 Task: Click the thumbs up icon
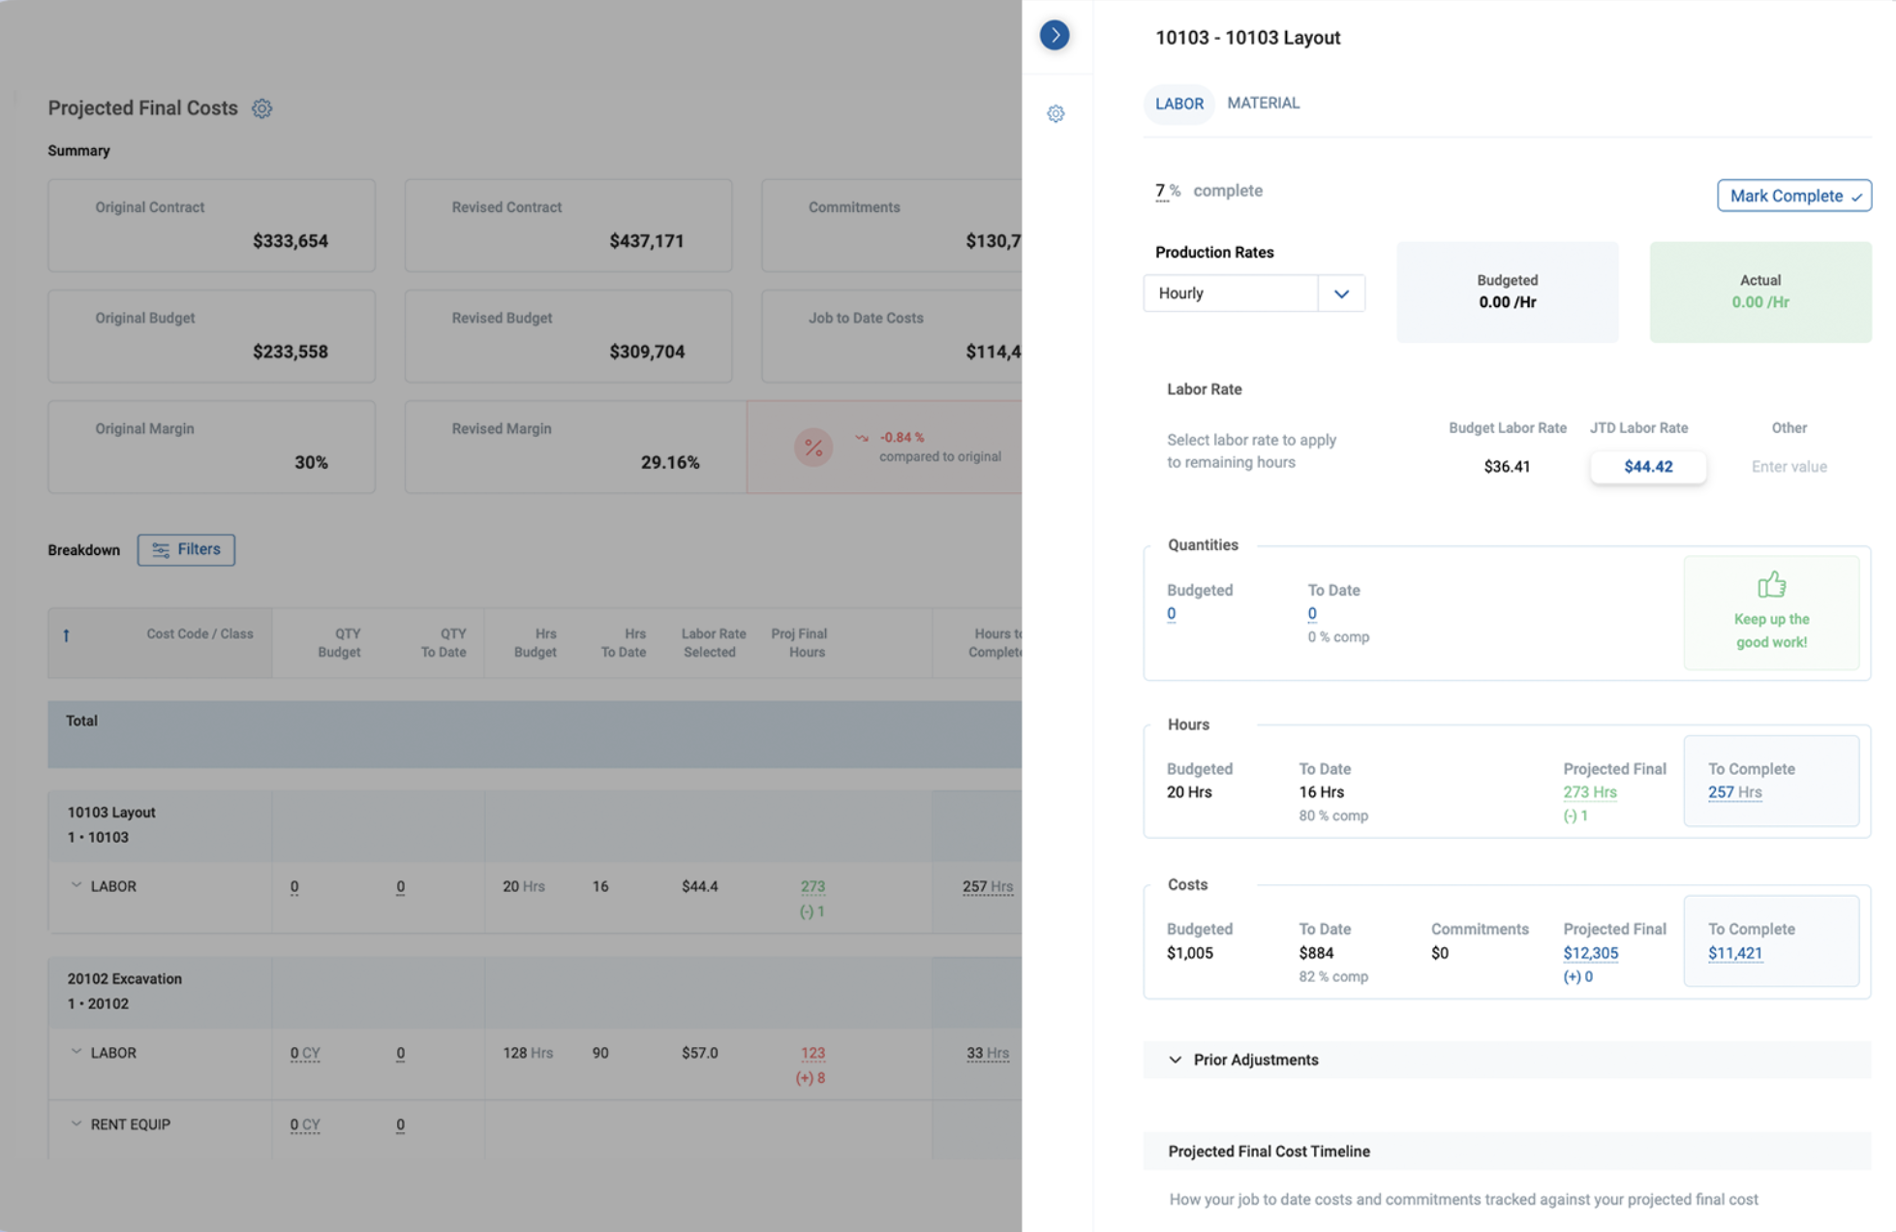(1771, 584)
